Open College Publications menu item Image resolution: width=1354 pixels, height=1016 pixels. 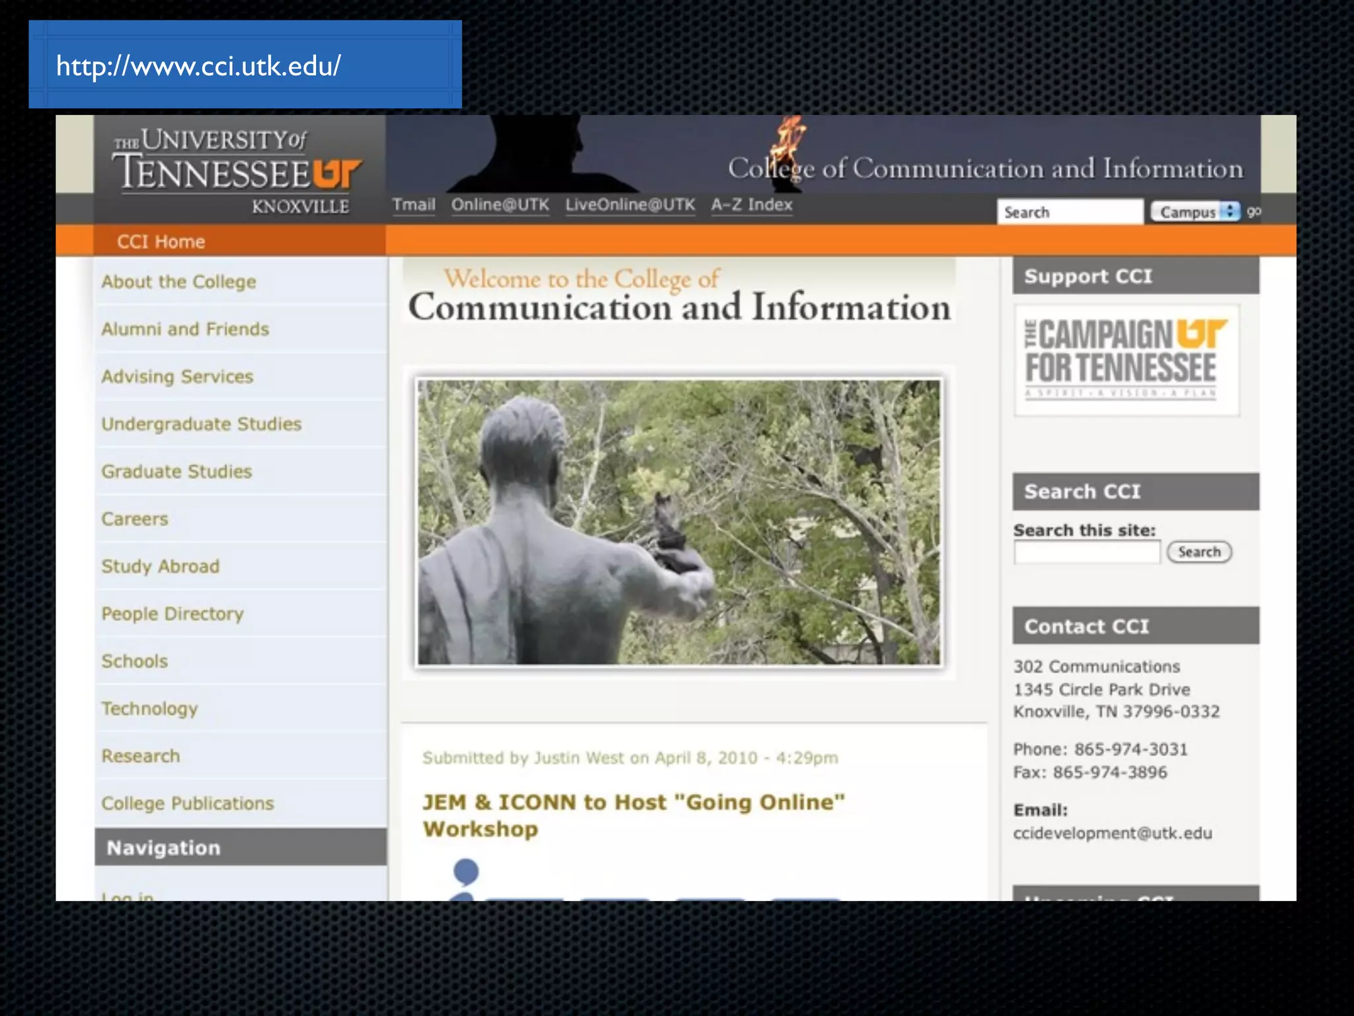coord(241,803)
